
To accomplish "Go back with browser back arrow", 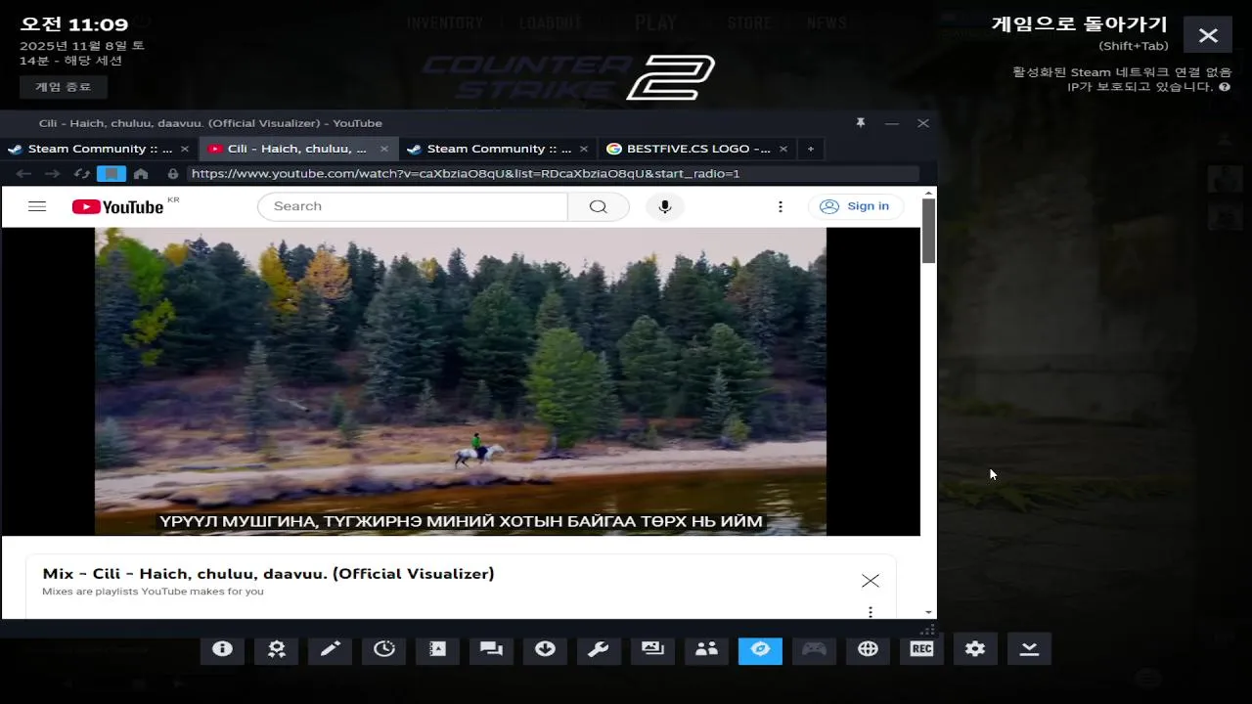I will click(23, 174).
